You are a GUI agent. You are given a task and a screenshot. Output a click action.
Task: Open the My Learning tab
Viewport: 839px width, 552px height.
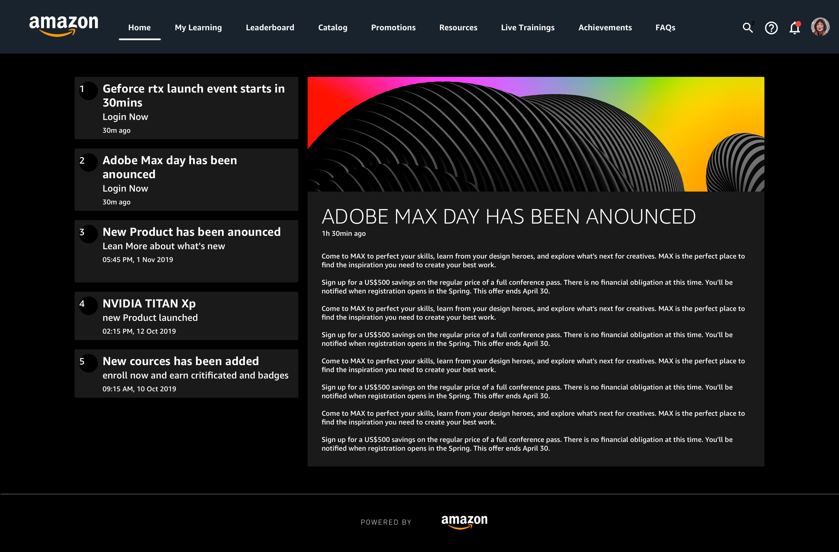click(198, 27)
